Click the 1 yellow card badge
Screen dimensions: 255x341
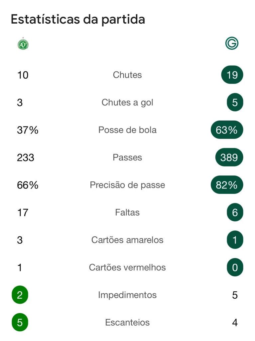click(235, 240)
